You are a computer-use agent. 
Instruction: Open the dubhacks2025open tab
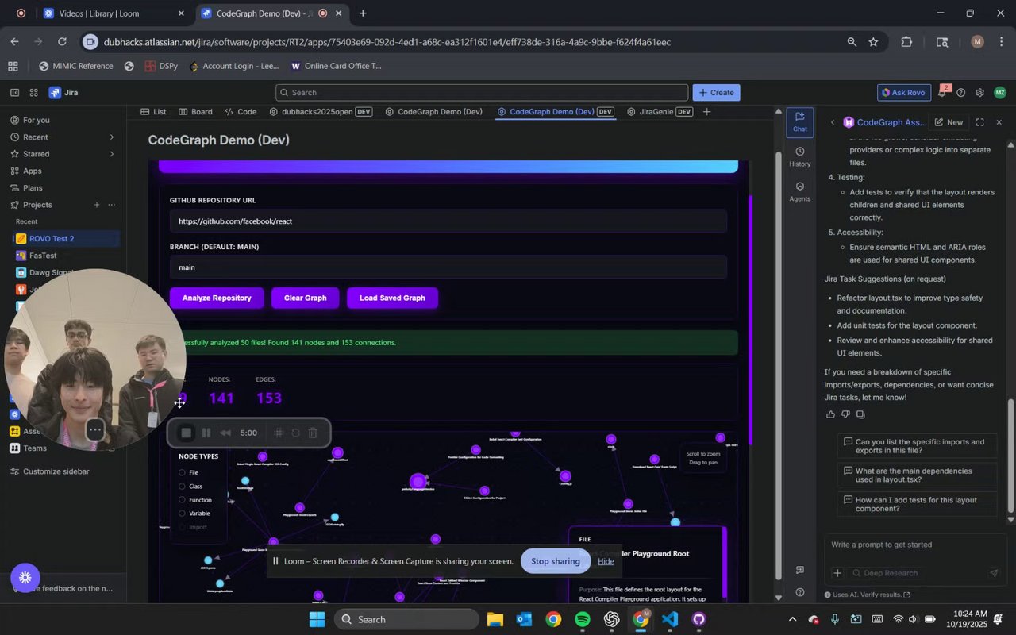coord(321,112)
